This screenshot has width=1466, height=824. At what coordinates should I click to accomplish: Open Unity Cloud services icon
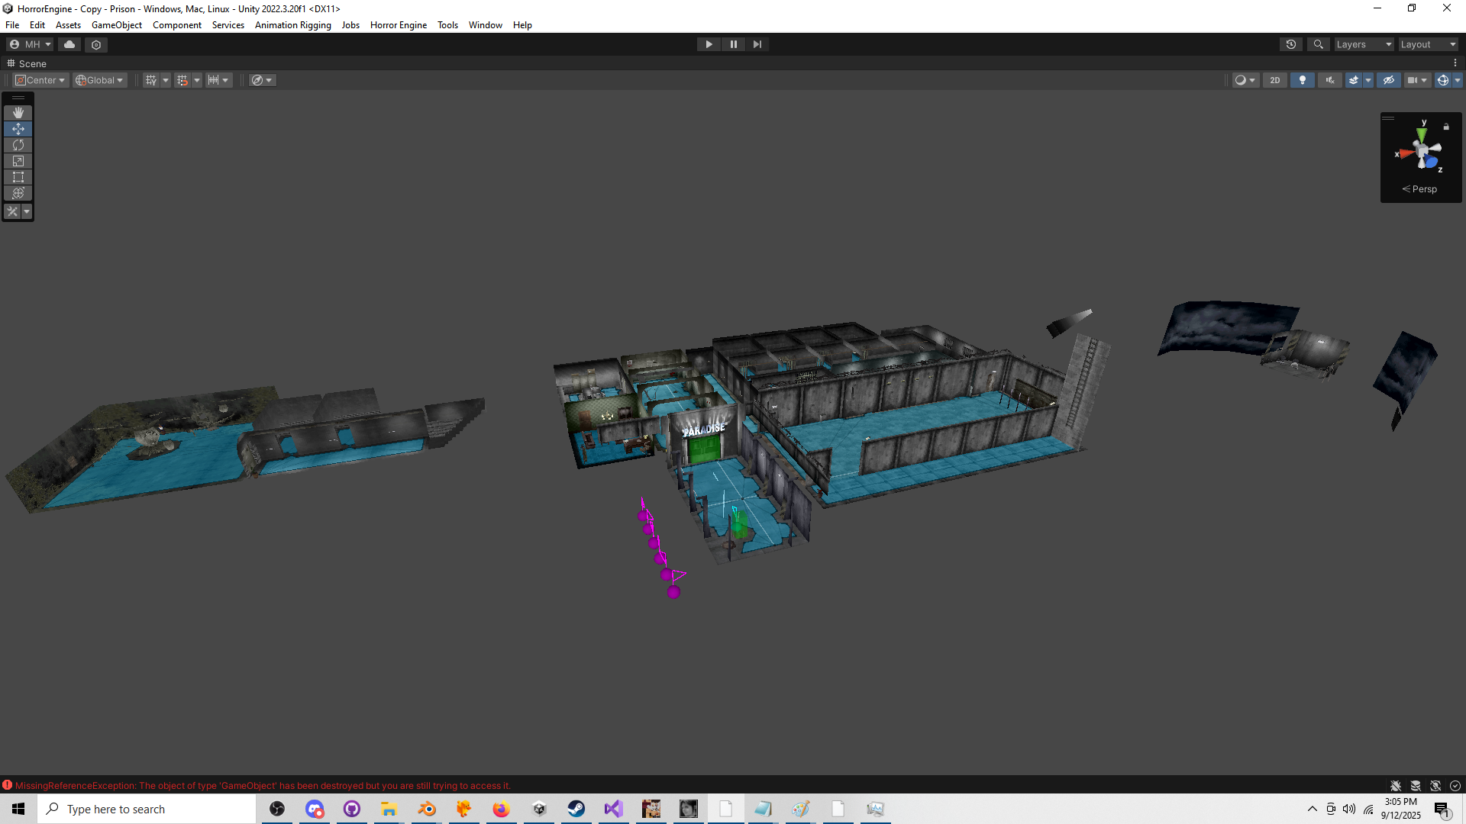click(x=69, y=44)
